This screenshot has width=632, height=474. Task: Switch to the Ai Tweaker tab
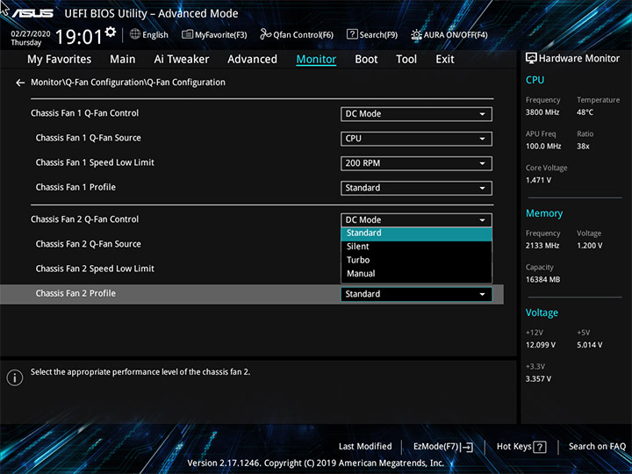182,60
